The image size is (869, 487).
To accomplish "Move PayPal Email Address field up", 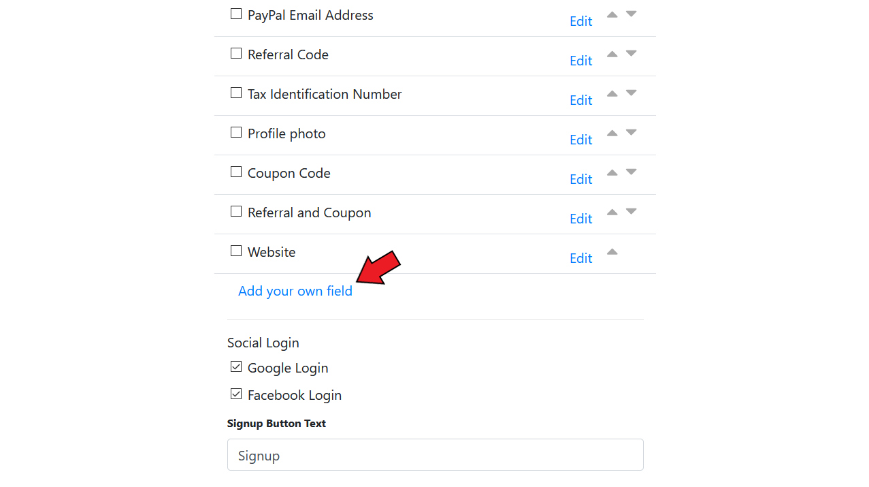I will coord(612,14).
